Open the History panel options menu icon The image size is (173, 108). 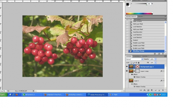[x=165, y=20]
